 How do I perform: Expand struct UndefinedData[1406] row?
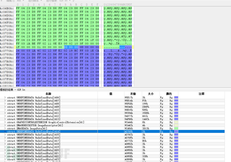5,97
